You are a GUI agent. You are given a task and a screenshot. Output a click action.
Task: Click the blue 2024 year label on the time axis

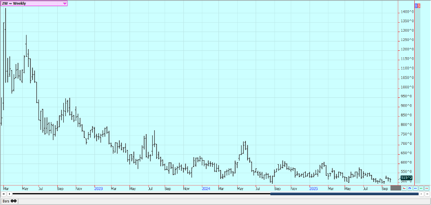click(206, 188)
